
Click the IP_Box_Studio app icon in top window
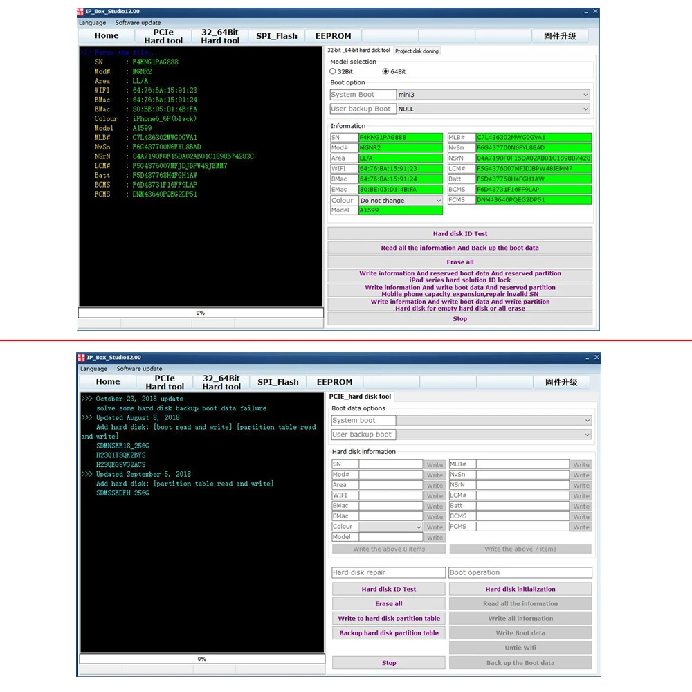point(80,12)
